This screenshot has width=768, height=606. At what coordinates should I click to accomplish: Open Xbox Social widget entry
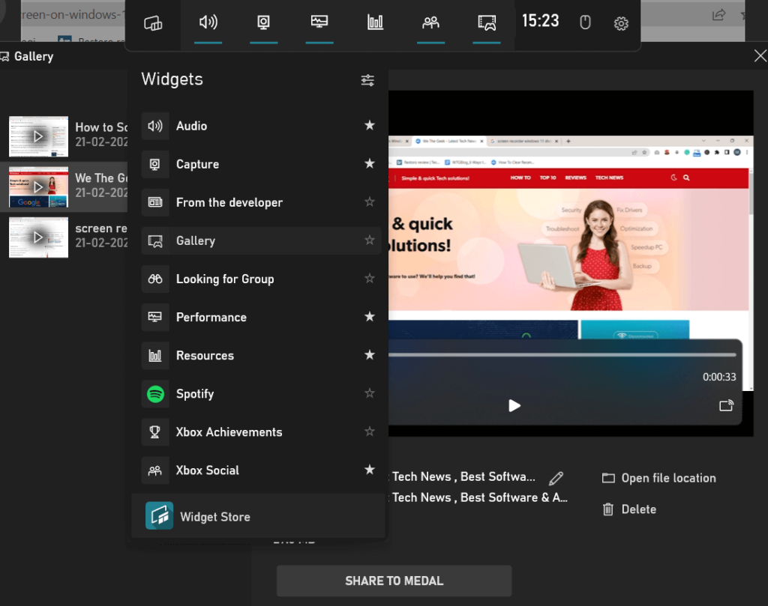(261, 470)
